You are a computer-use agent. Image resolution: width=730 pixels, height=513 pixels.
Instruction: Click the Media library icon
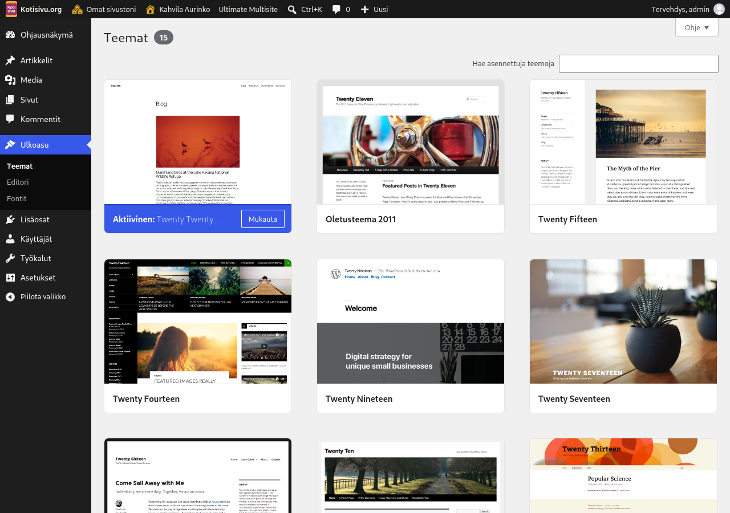10,80
